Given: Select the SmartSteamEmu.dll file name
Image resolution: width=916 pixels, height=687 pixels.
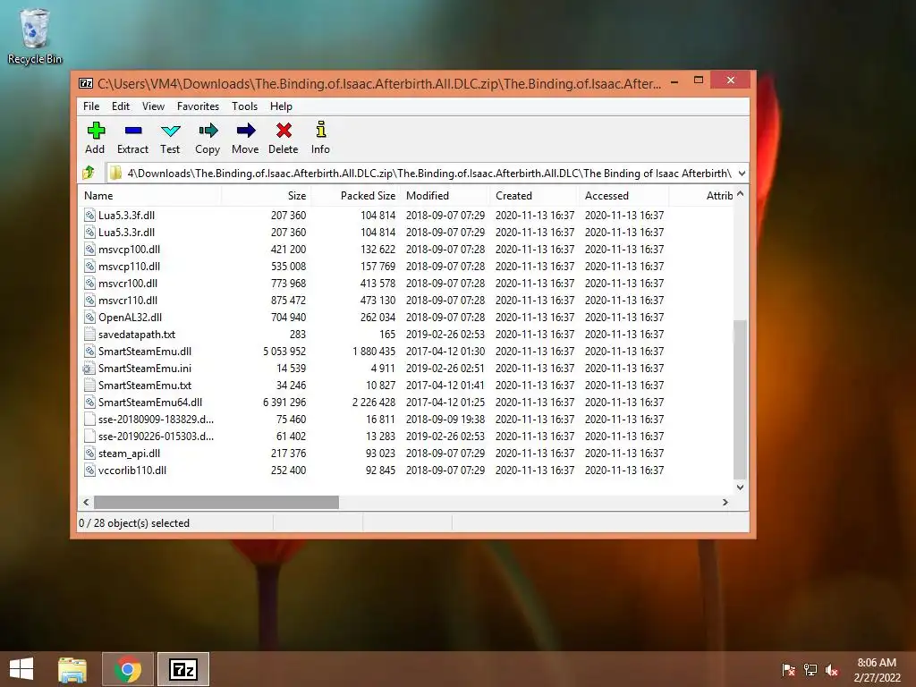Looking at the screenshot, I should pos(145,351).
